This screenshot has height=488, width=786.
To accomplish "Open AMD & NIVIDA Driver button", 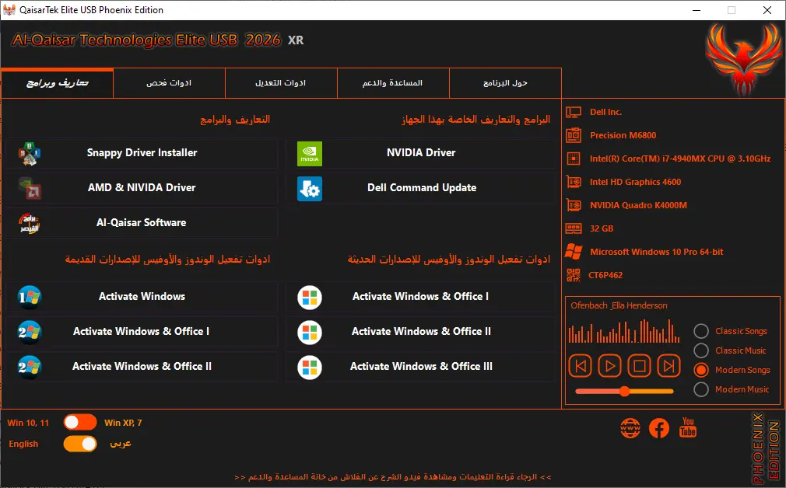I will [x=142, y=188].
